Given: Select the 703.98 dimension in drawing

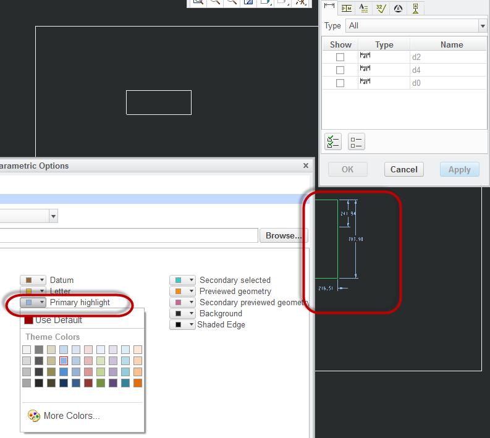Looking at the screenshot, I should tap(356, 239).
